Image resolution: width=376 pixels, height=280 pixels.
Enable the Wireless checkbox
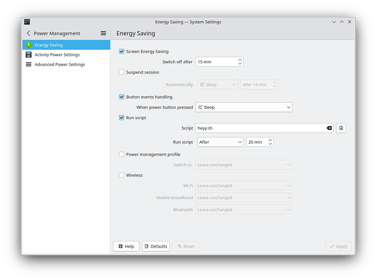tap(122, 175)
